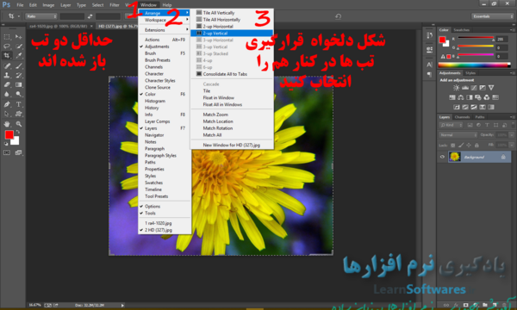Open the layer Kind filter dropdown
Screen dimensions: 517x310
tap(451, 125)
